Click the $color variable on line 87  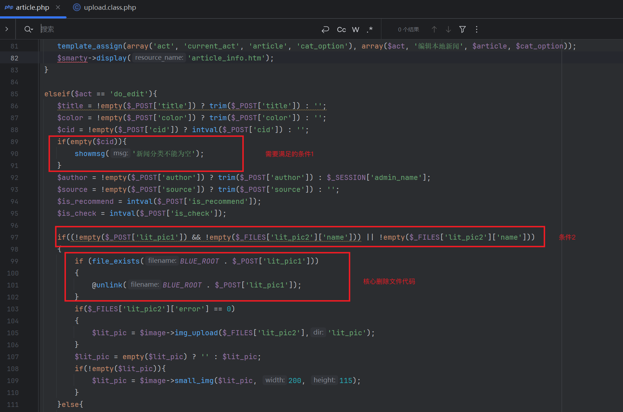[x=70, y=118]
